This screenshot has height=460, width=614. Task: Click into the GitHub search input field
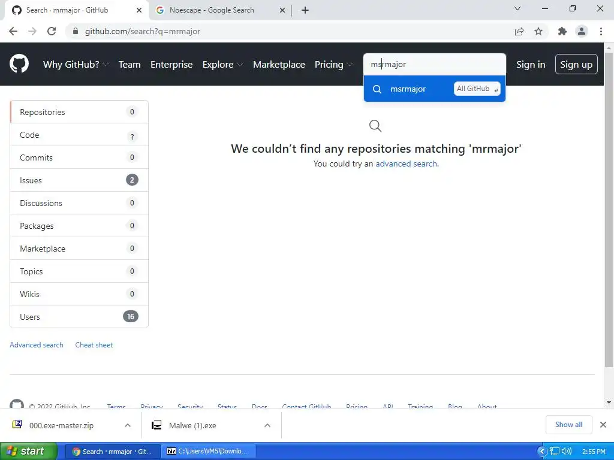click(x=435, y=64)
